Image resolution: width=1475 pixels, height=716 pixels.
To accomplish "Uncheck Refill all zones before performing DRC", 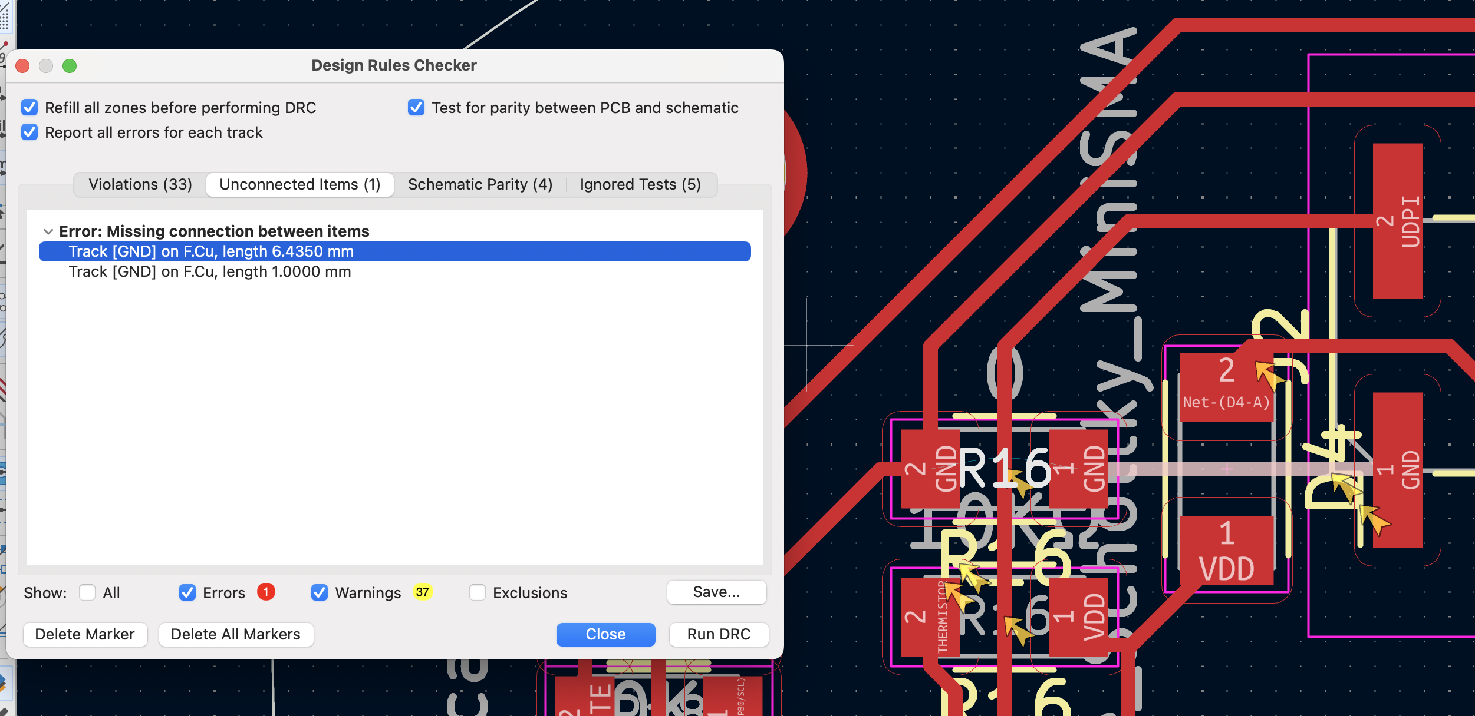I will click(29, 107).
